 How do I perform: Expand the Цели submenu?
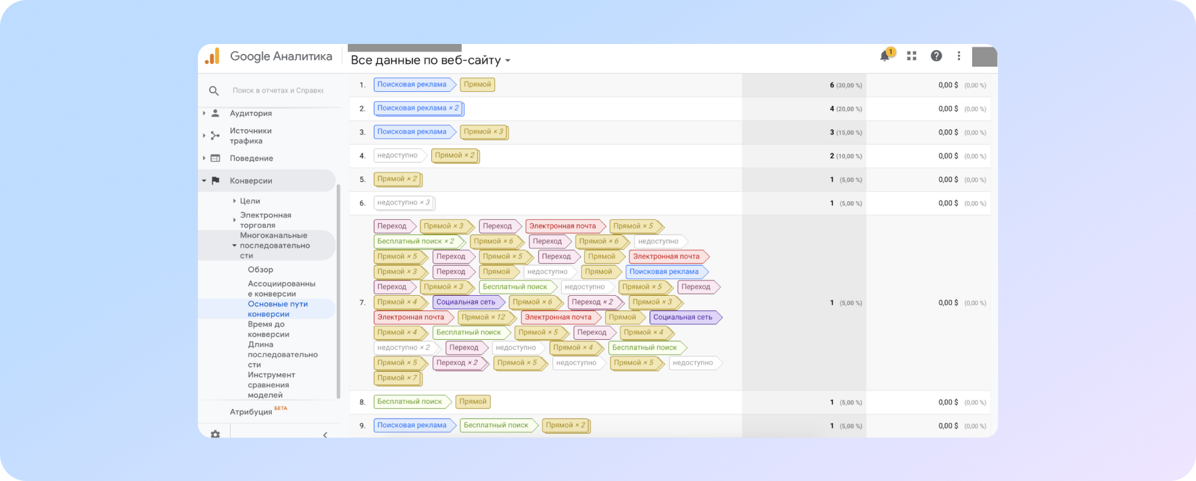click(250, 201)
